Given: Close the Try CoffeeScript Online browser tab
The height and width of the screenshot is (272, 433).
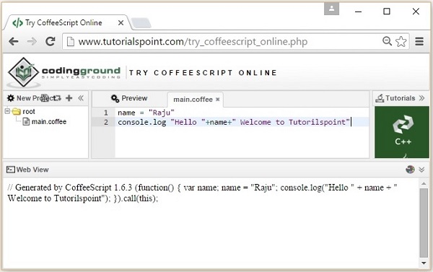Looking at the screenshot, I should point(121,23).
